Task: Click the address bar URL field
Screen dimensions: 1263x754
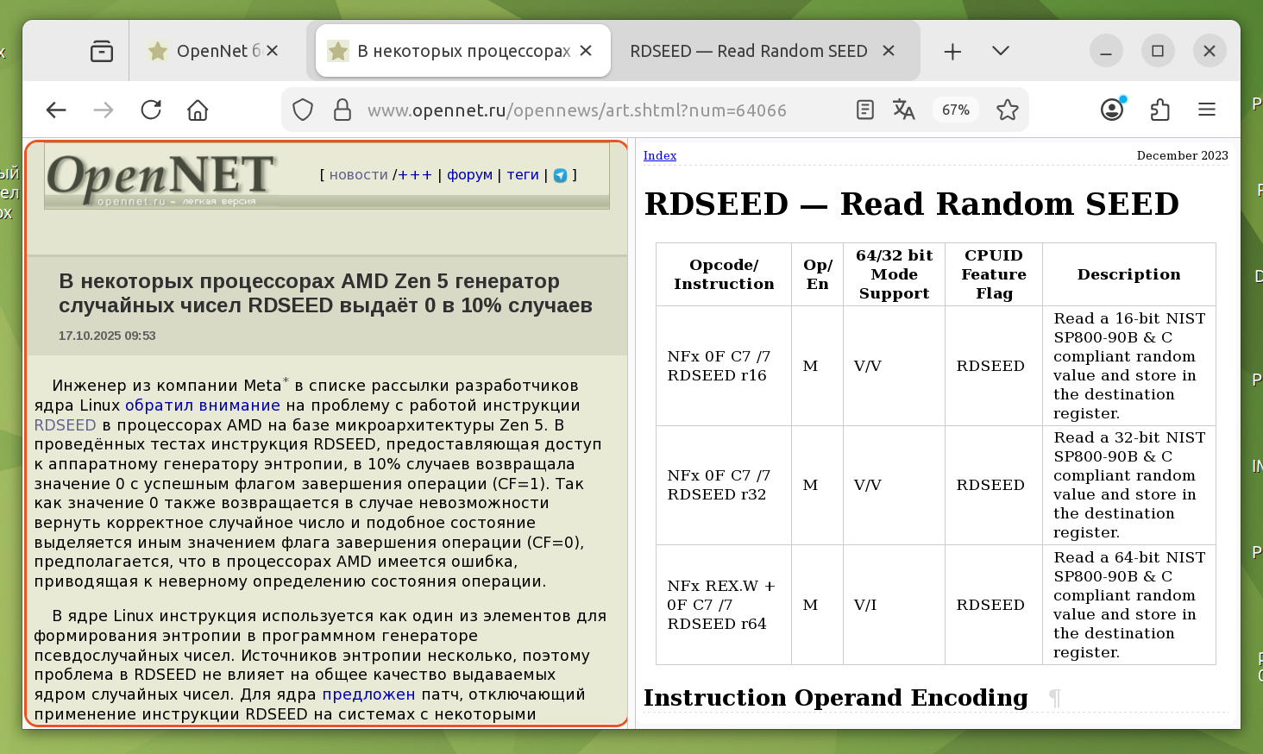Action: click(577, 110)
